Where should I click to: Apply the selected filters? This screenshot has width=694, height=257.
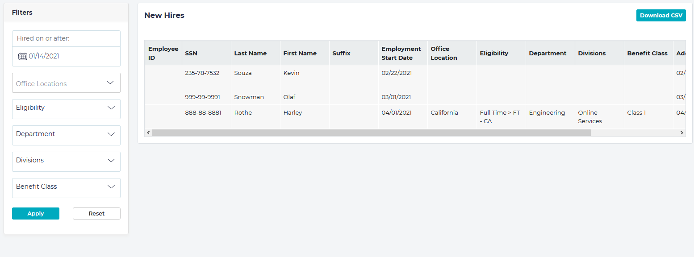36,214
